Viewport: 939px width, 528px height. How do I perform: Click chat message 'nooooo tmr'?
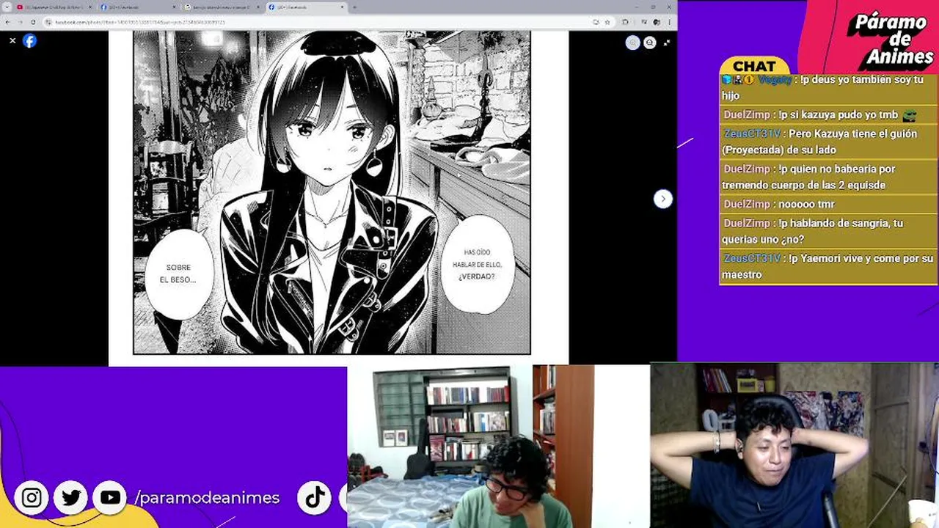(828, 204)
